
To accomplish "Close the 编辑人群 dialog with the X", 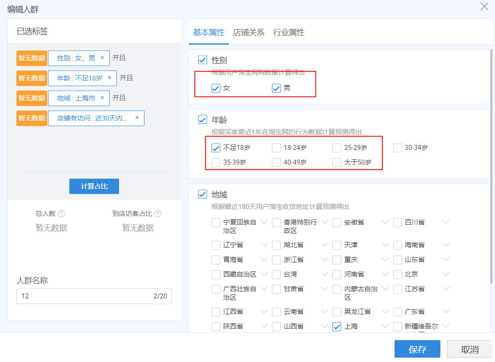I will pyautogui.click(x=484, y=7).
